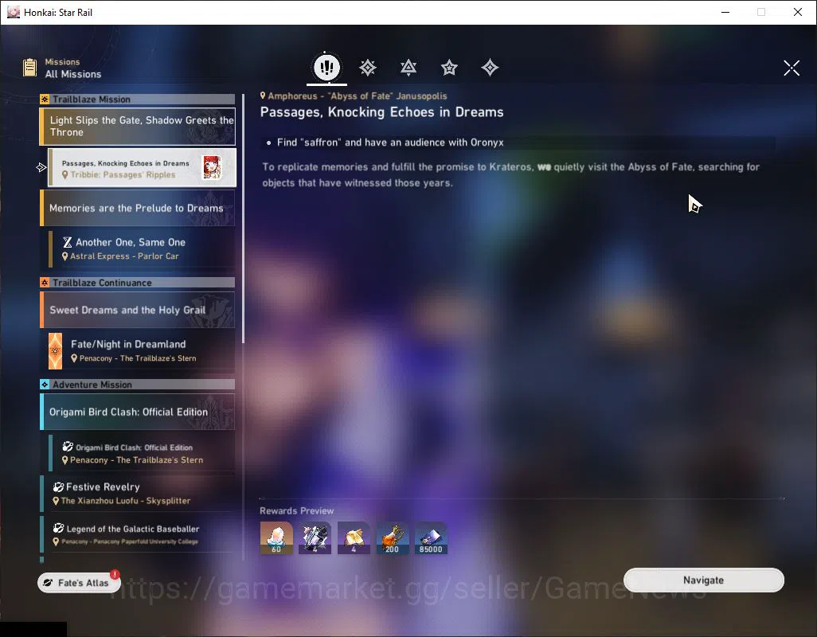Click objective Find "saffron" and have an audience
The image size is (817, 637).
(390, 143)
